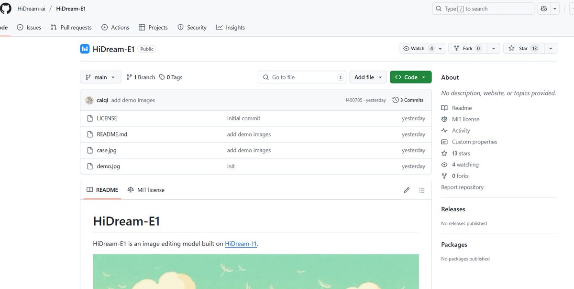The height and width of the screenshot is (289, 574).
Task: Fork the repository
Action: point(467,49)
